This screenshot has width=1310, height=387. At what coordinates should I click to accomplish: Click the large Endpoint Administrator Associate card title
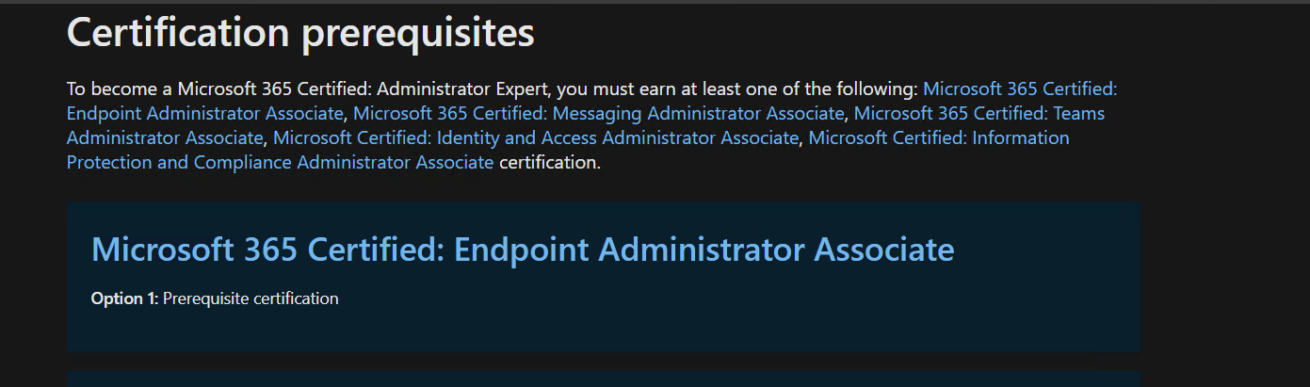pos(523,250)
